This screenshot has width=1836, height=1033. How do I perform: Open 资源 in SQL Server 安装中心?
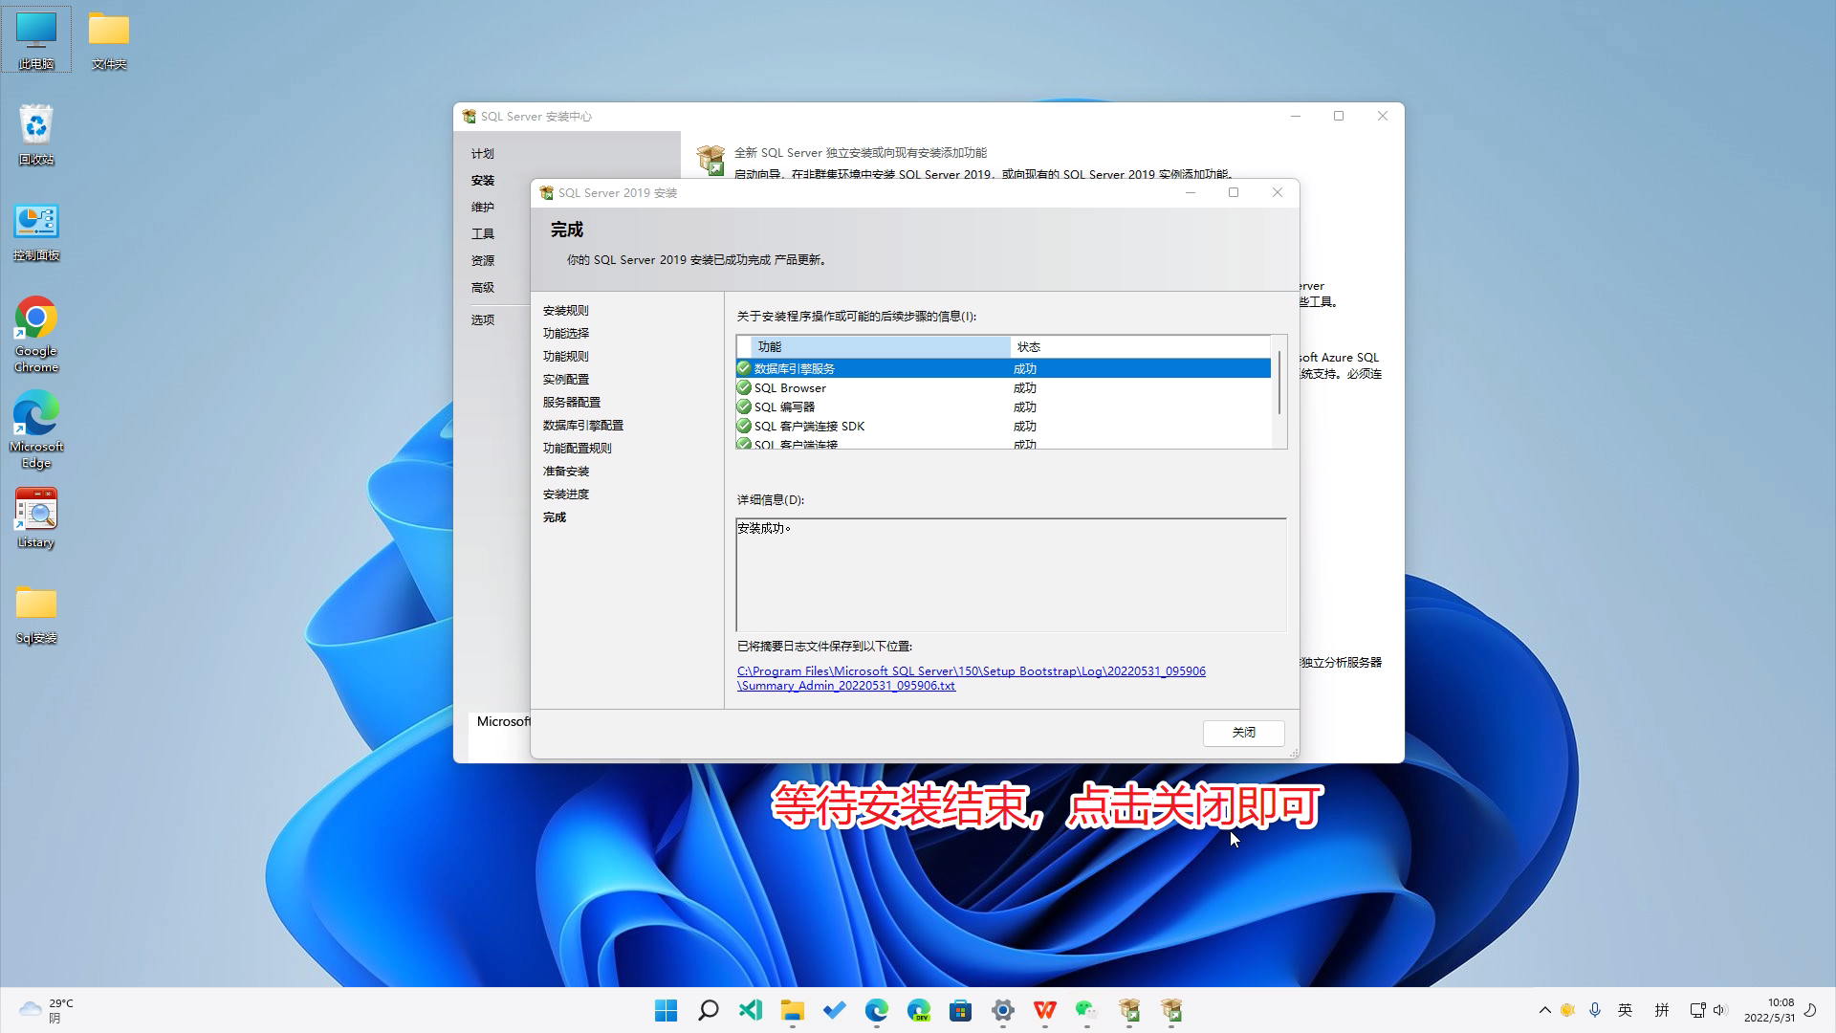[x=483, y=261]
